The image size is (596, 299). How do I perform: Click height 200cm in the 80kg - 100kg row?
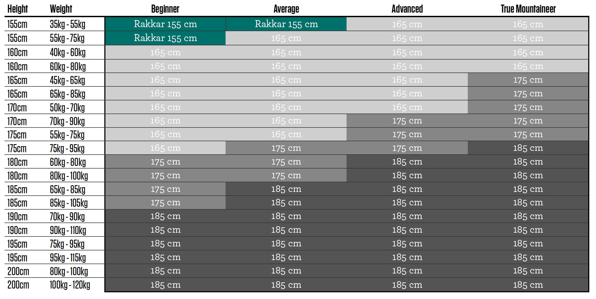coord(18,271)
